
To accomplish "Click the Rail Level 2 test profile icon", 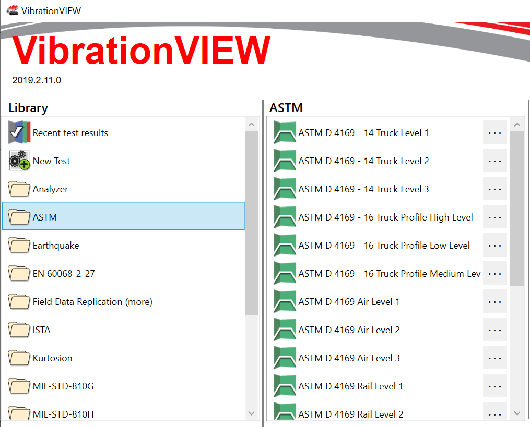I will [x=285, y=411].
